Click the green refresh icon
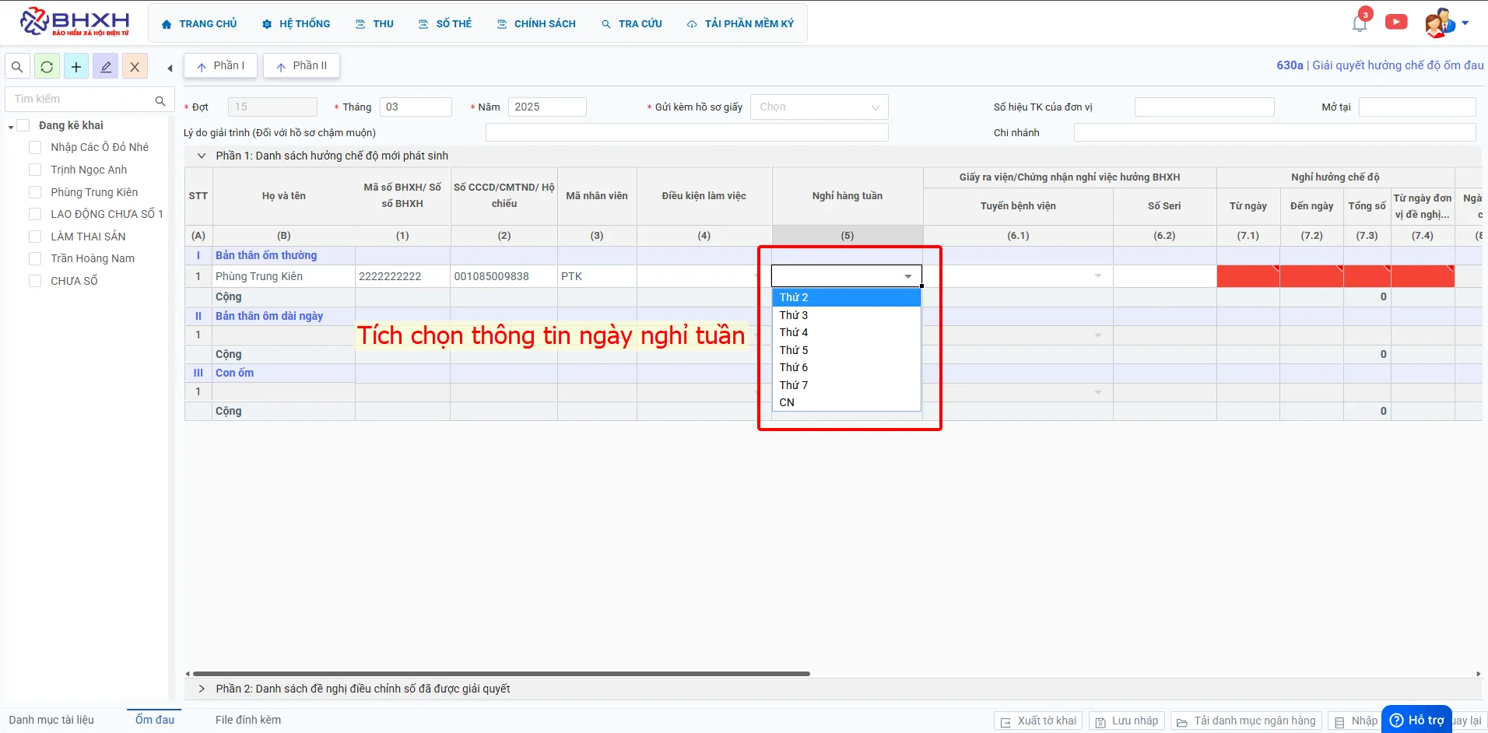Screen dimensions: 1488x733 [47, 67]
